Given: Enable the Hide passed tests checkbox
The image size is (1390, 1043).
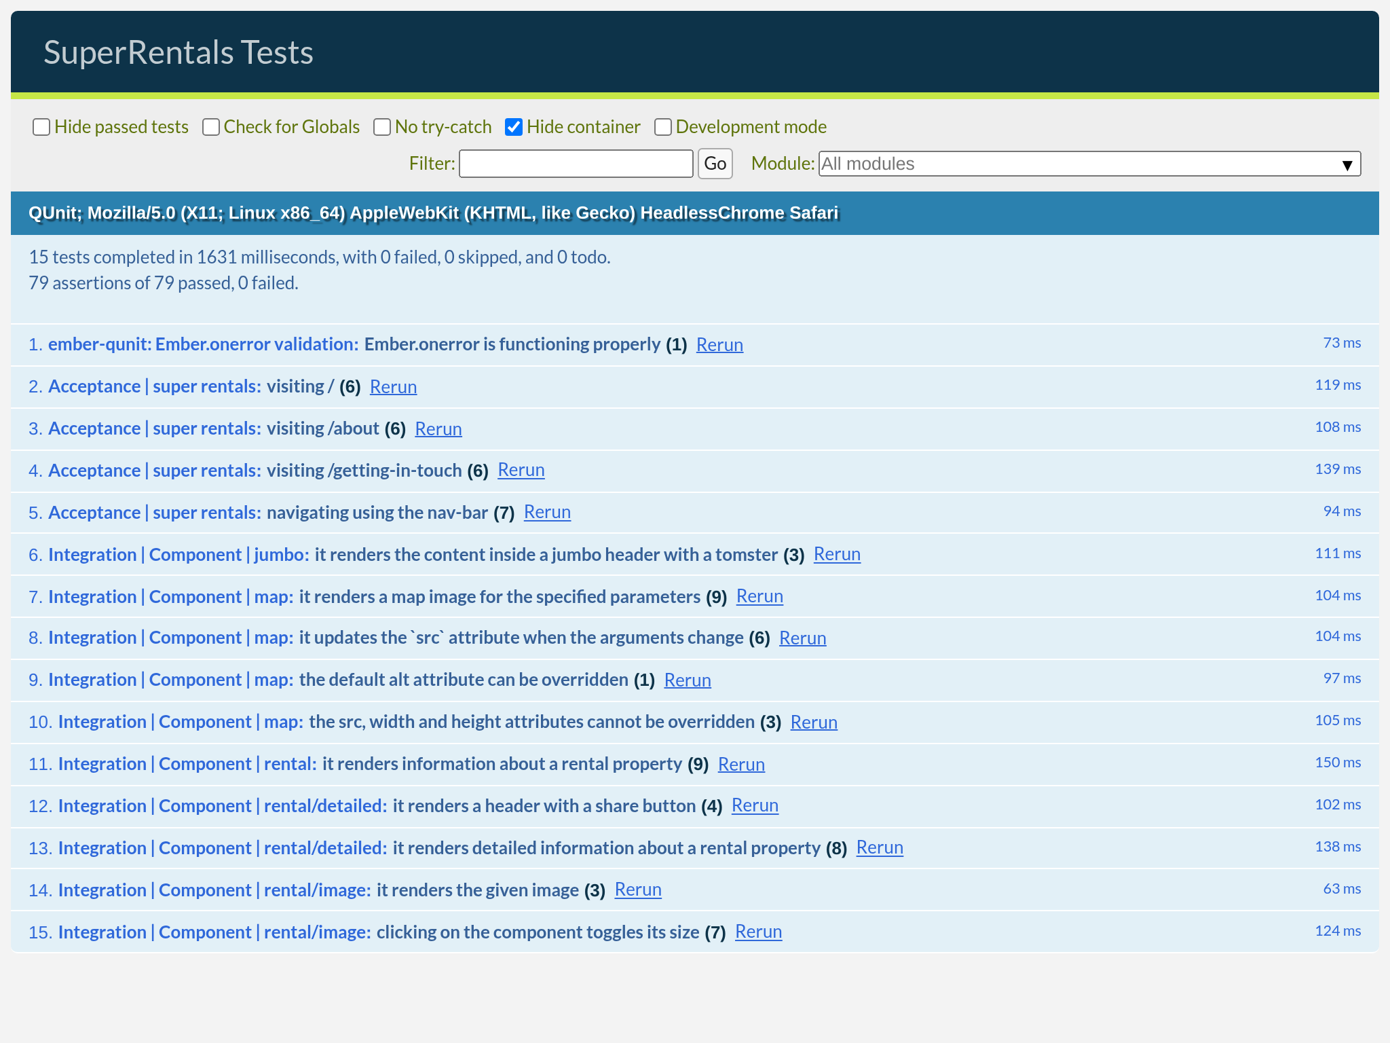Looking at the screenshot, I should pos(41,127).
